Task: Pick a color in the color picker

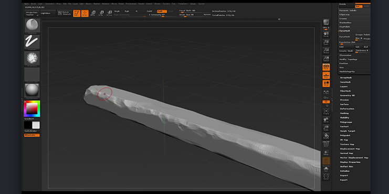Action: 32,109
